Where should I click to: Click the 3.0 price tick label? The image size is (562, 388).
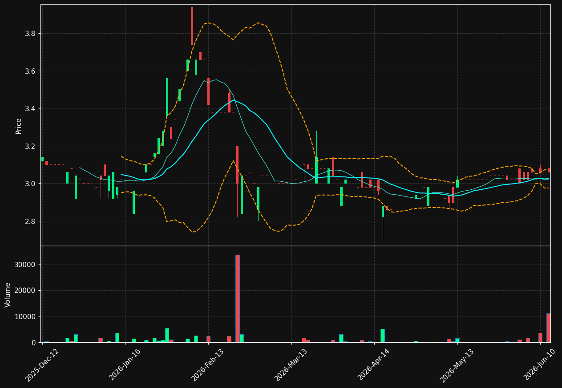point(30,184)
